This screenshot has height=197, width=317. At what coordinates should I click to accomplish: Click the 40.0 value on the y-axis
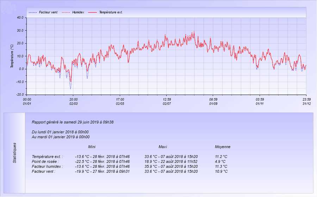pyautogui.click(x=20, y=17)
